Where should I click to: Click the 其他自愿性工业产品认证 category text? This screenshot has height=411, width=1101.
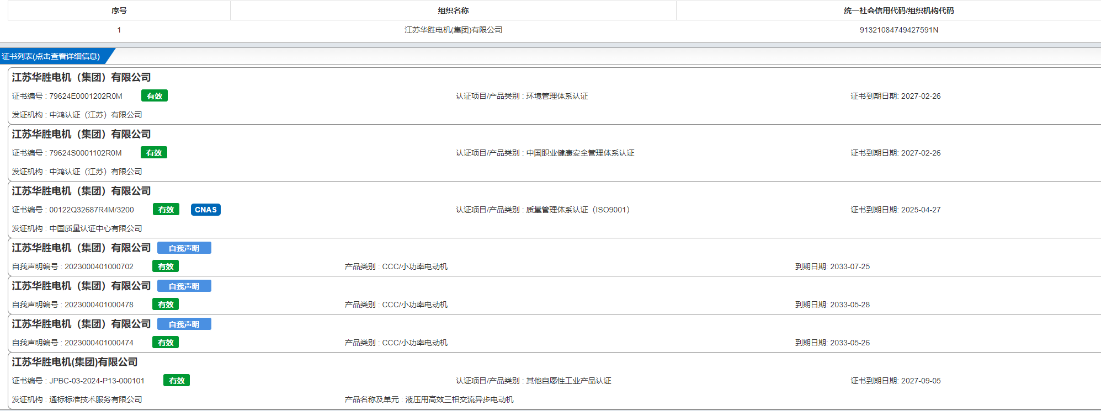(568, 381)
